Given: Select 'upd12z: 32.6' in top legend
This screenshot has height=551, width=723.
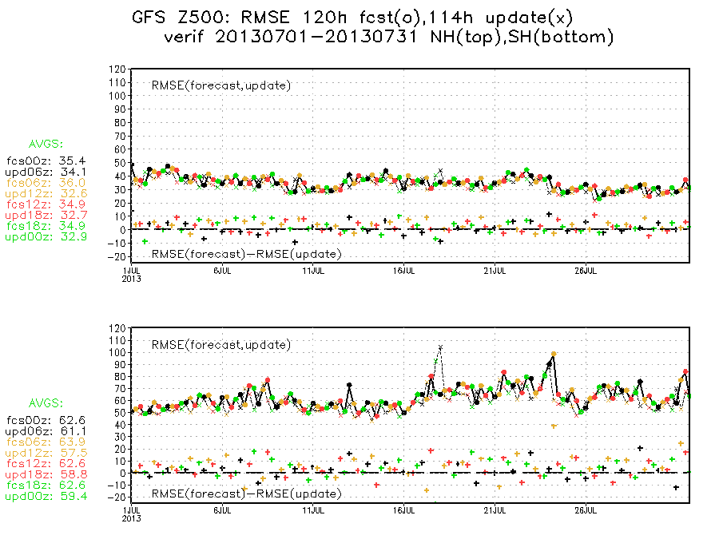Looking at the screenshot, I should [x=46, y=194].
